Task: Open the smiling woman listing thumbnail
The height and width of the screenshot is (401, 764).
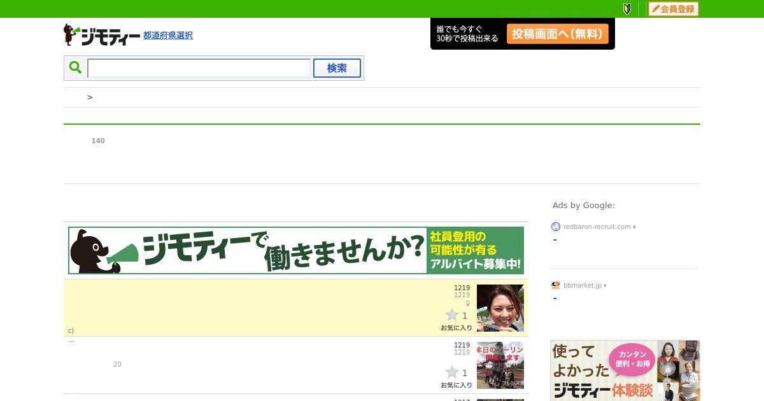Action: point(500,308)
